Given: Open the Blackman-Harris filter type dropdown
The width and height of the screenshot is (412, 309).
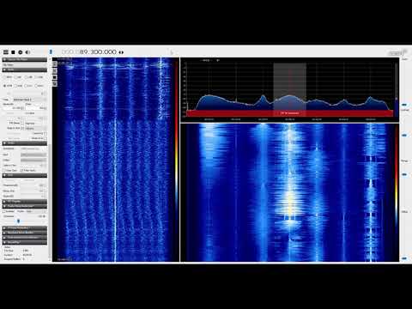Looking at the screenshot, I should click(29, 100).
